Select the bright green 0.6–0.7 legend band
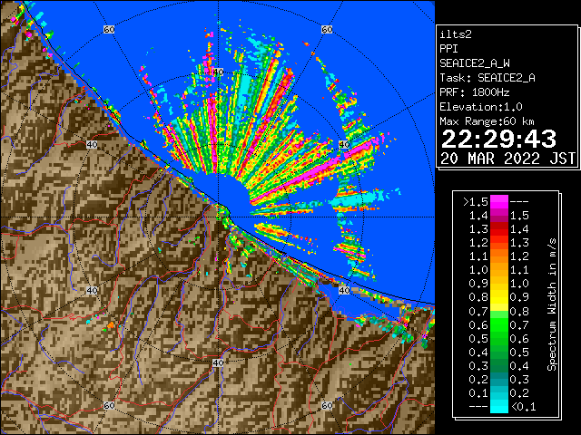 pyautogui.click(x=499, y=324)
